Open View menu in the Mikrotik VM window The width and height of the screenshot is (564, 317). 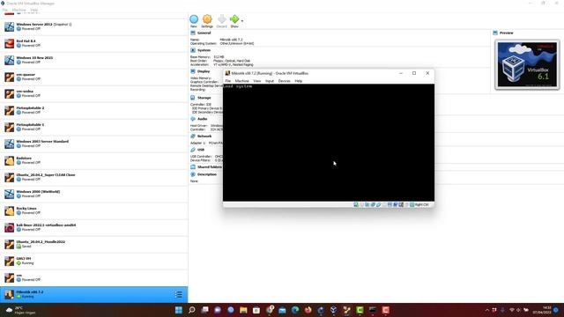point(256,81)
